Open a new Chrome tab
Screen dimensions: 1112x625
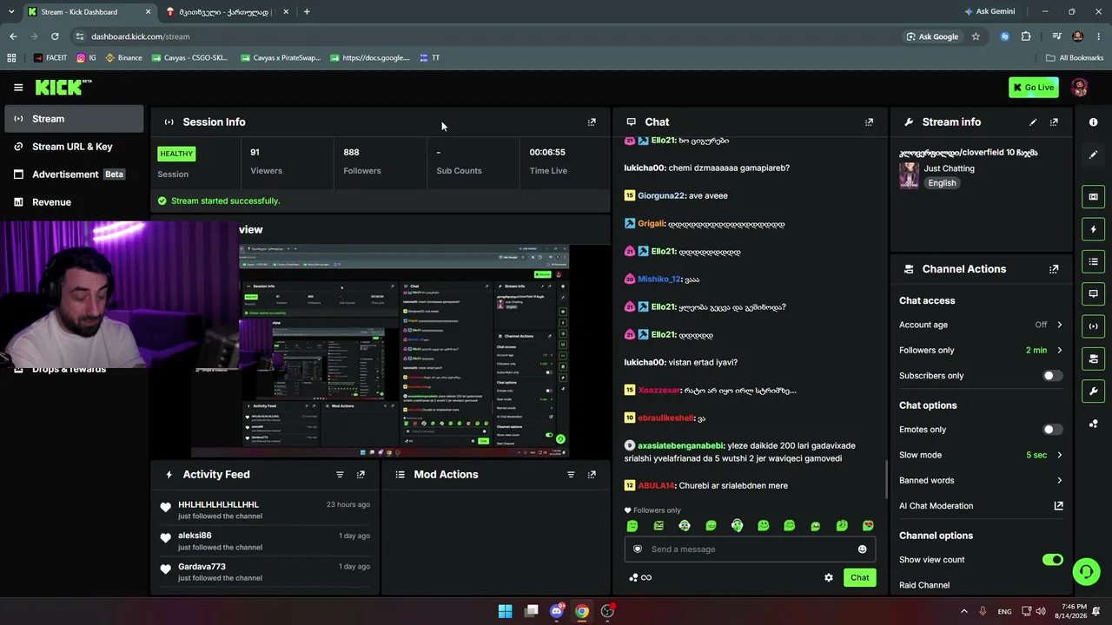click(307, 12)
